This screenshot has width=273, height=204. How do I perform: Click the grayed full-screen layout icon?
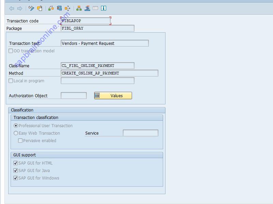coord(96,8)
